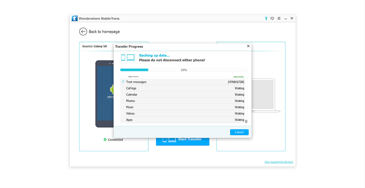Click the Transfer Progress dialog title
Screen dimensions: 365x188
(129, 47)
